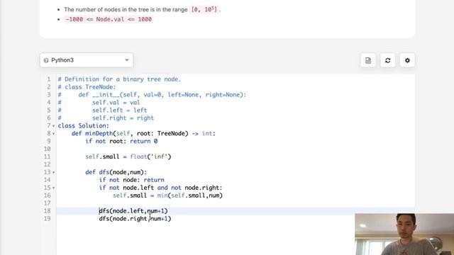The image size is (454, 255).
Task: Collapse the minDepth function fold arrow
Action: click(x=54, y=134)
